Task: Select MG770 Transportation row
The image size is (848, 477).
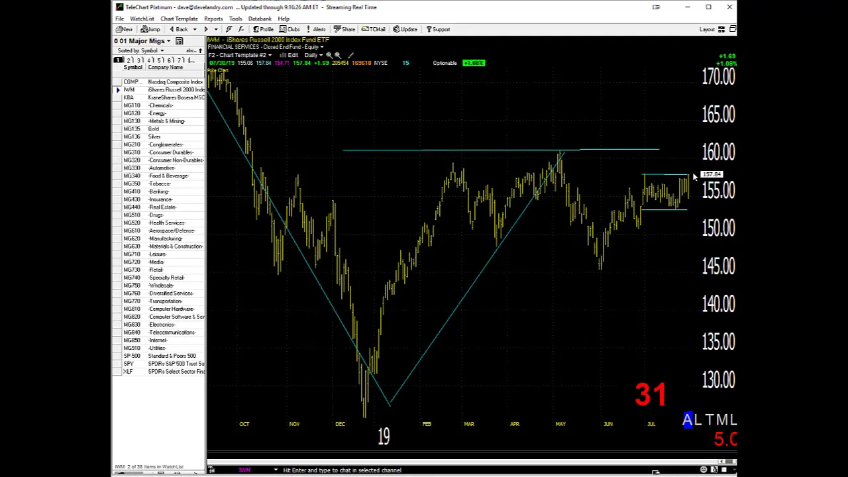Action: 159,301
